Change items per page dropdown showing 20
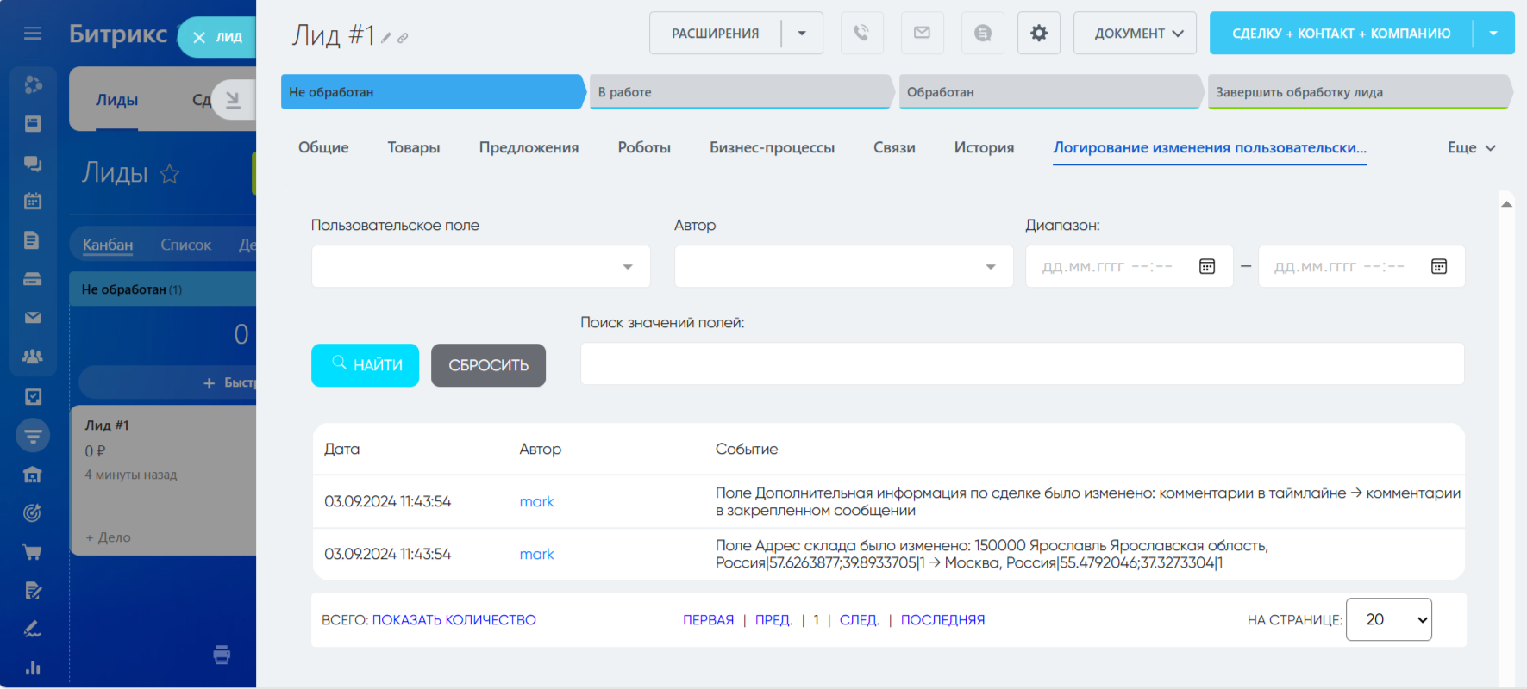 (x=1388, y=619)
